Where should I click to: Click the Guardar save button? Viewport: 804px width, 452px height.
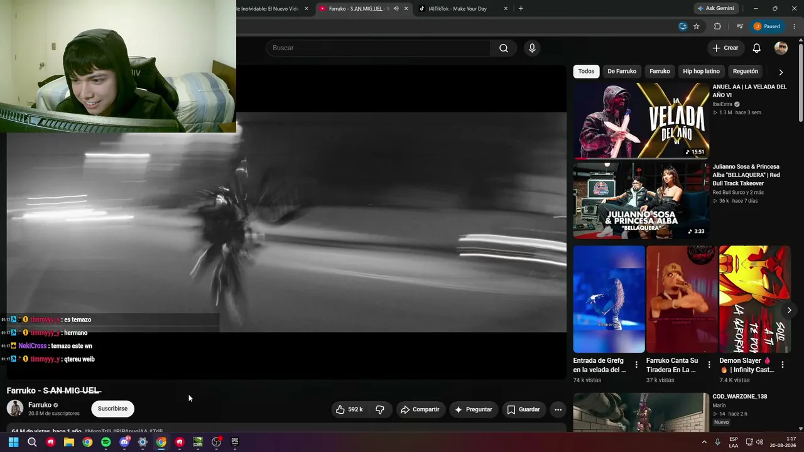523,409
